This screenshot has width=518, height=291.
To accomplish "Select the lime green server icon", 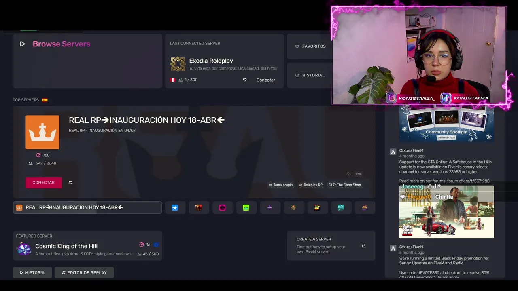I will (x=246, y=207).
